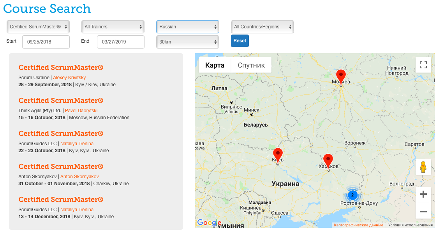444x238 pixels.
Task: Open trainer link Alexey Krivitsky
Action: (x=69, y=78)
